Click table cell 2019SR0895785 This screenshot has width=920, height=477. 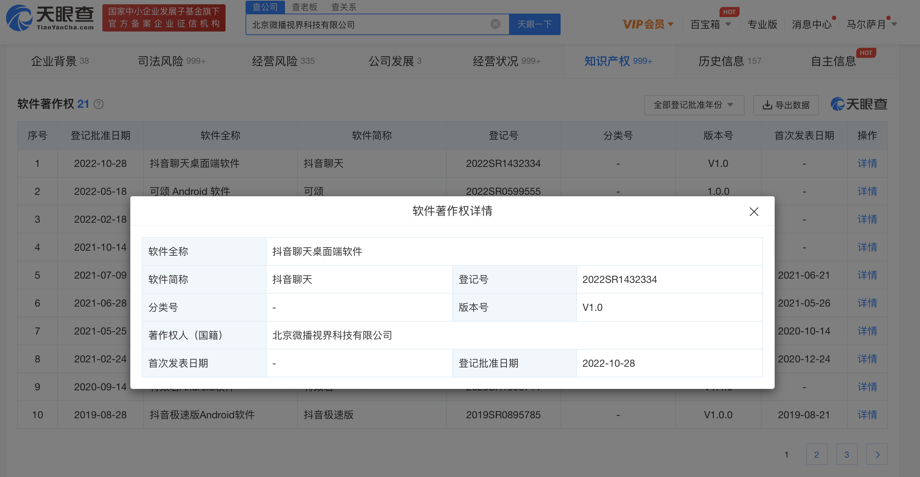[503, 415]
